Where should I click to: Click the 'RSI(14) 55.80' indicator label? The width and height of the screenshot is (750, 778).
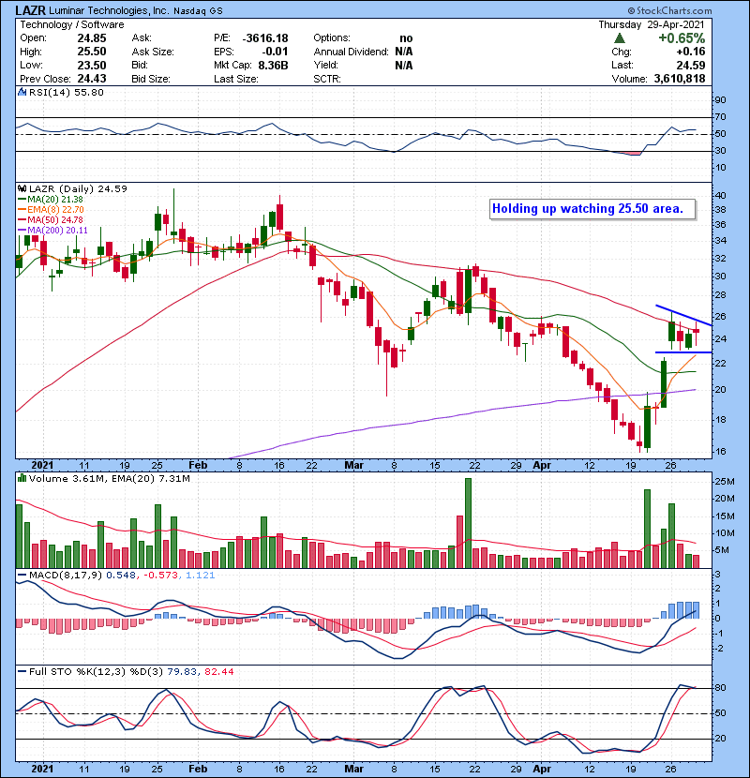[66, 92]
